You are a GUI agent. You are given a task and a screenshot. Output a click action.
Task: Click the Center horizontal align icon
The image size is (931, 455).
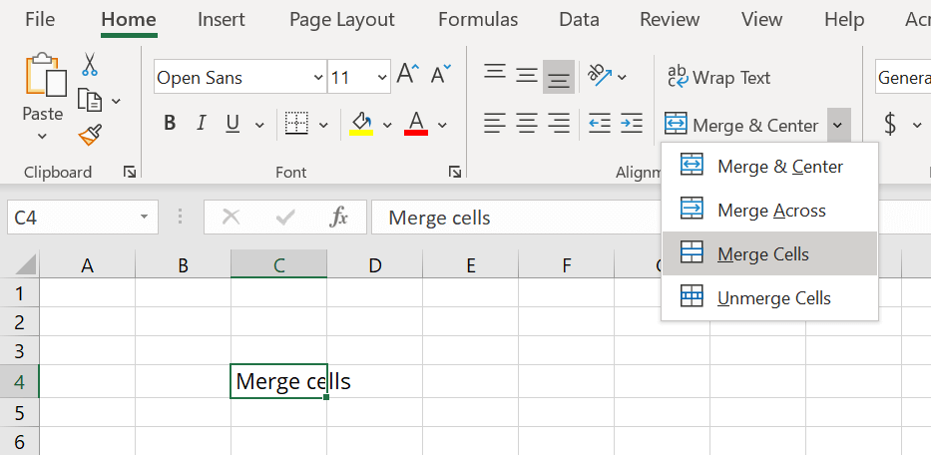(x=527, y=124)
